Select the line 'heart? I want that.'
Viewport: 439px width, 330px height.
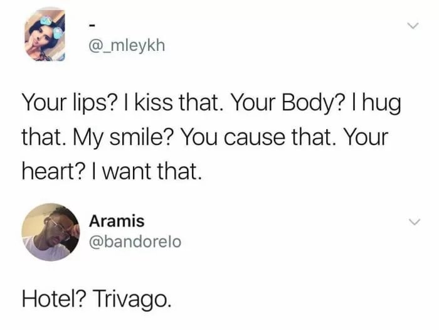tap(112, 171)
